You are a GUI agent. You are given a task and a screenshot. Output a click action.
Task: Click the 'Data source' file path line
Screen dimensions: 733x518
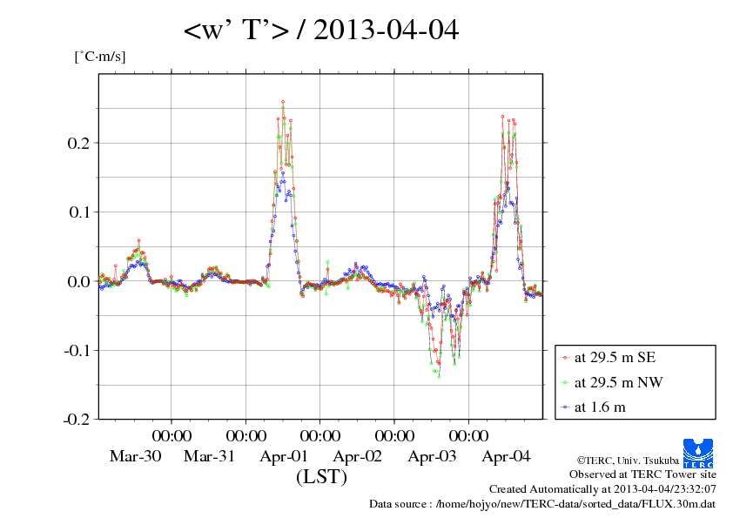pos(542,504)
